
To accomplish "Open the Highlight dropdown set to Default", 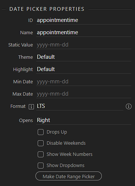I will point(84,69).
